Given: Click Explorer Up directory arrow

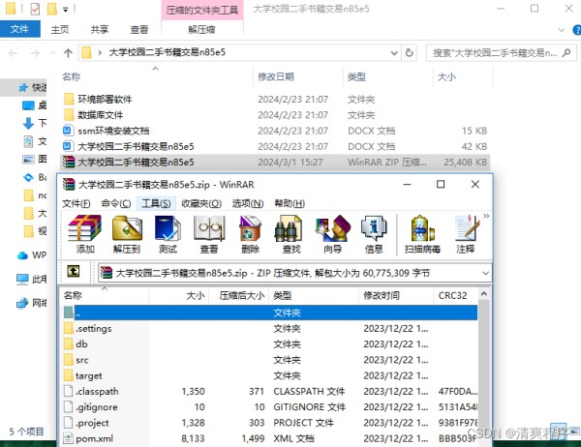Looking at the screenshot, I should pos(68,53).
